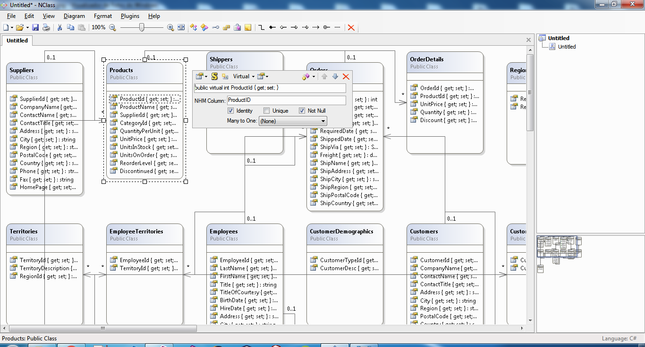This screenshot has width=645, height=347.
Task: Add a New Class from toolbar
Action: coord(194,27)
